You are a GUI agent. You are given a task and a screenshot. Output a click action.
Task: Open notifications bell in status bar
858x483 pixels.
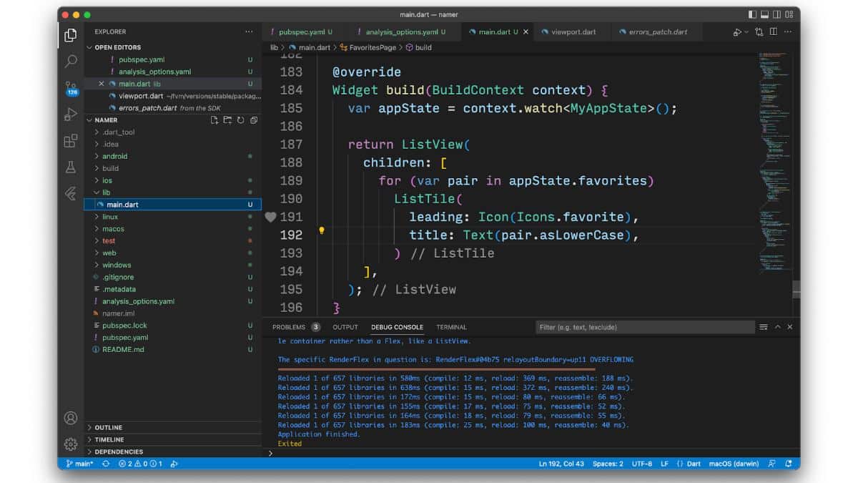(x=788, y=464)
